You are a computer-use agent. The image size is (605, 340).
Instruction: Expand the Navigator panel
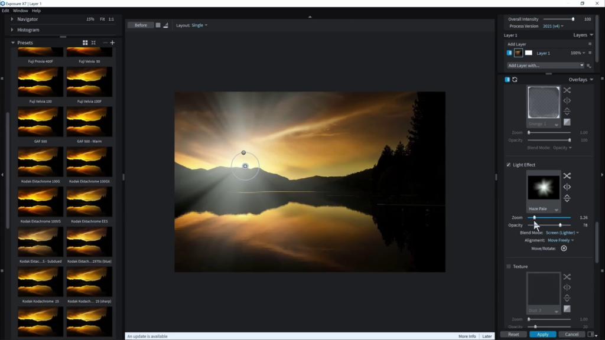coord(12,19)
